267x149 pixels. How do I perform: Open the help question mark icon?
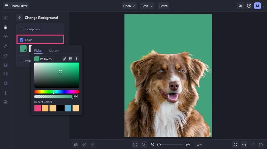point(249,6)
